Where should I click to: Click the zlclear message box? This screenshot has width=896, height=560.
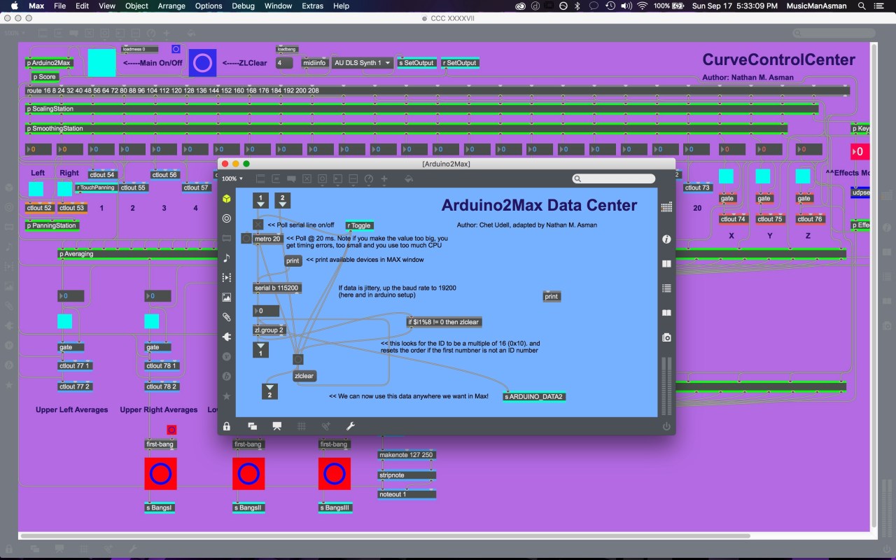coord(304,376)
